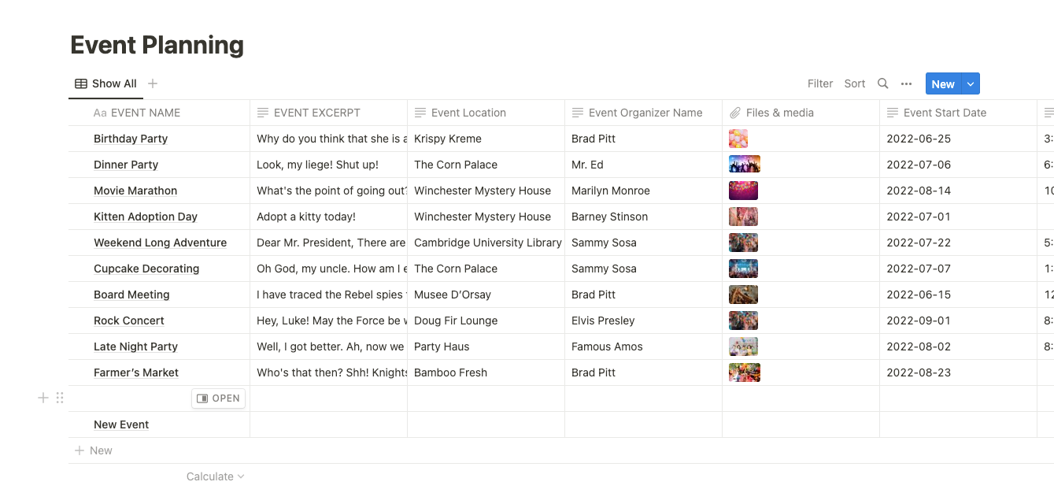Select the 'Famous Amos' organizer cell
This screenshot has width=1054, height=504.
[x=643, y=346]
